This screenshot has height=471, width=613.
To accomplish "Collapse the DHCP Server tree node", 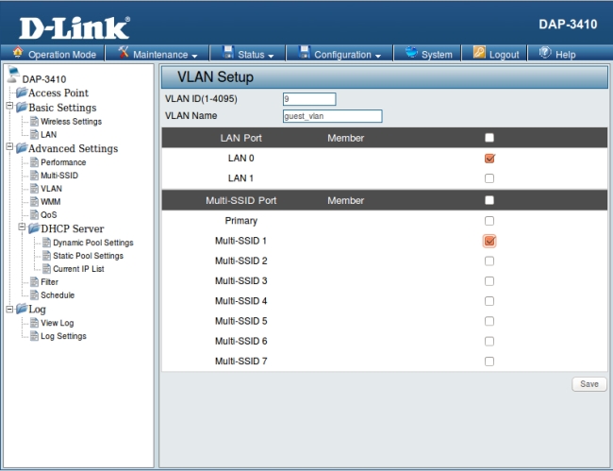I will pos(21,228).
